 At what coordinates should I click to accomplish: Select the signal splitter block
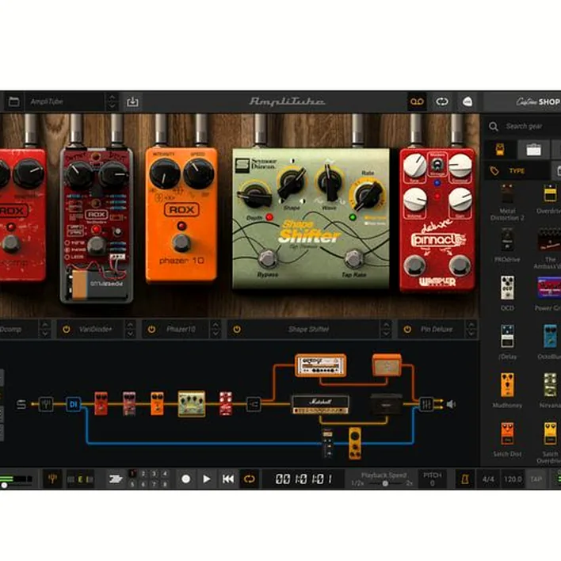pyautogui.click(x=254, y=405)
